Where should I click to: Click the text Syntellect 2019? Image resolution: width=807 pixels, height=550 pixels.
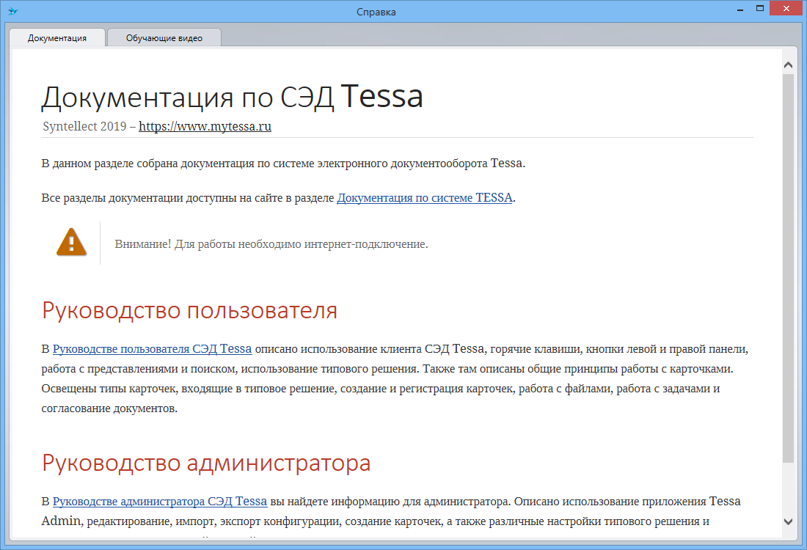[84, 126]
